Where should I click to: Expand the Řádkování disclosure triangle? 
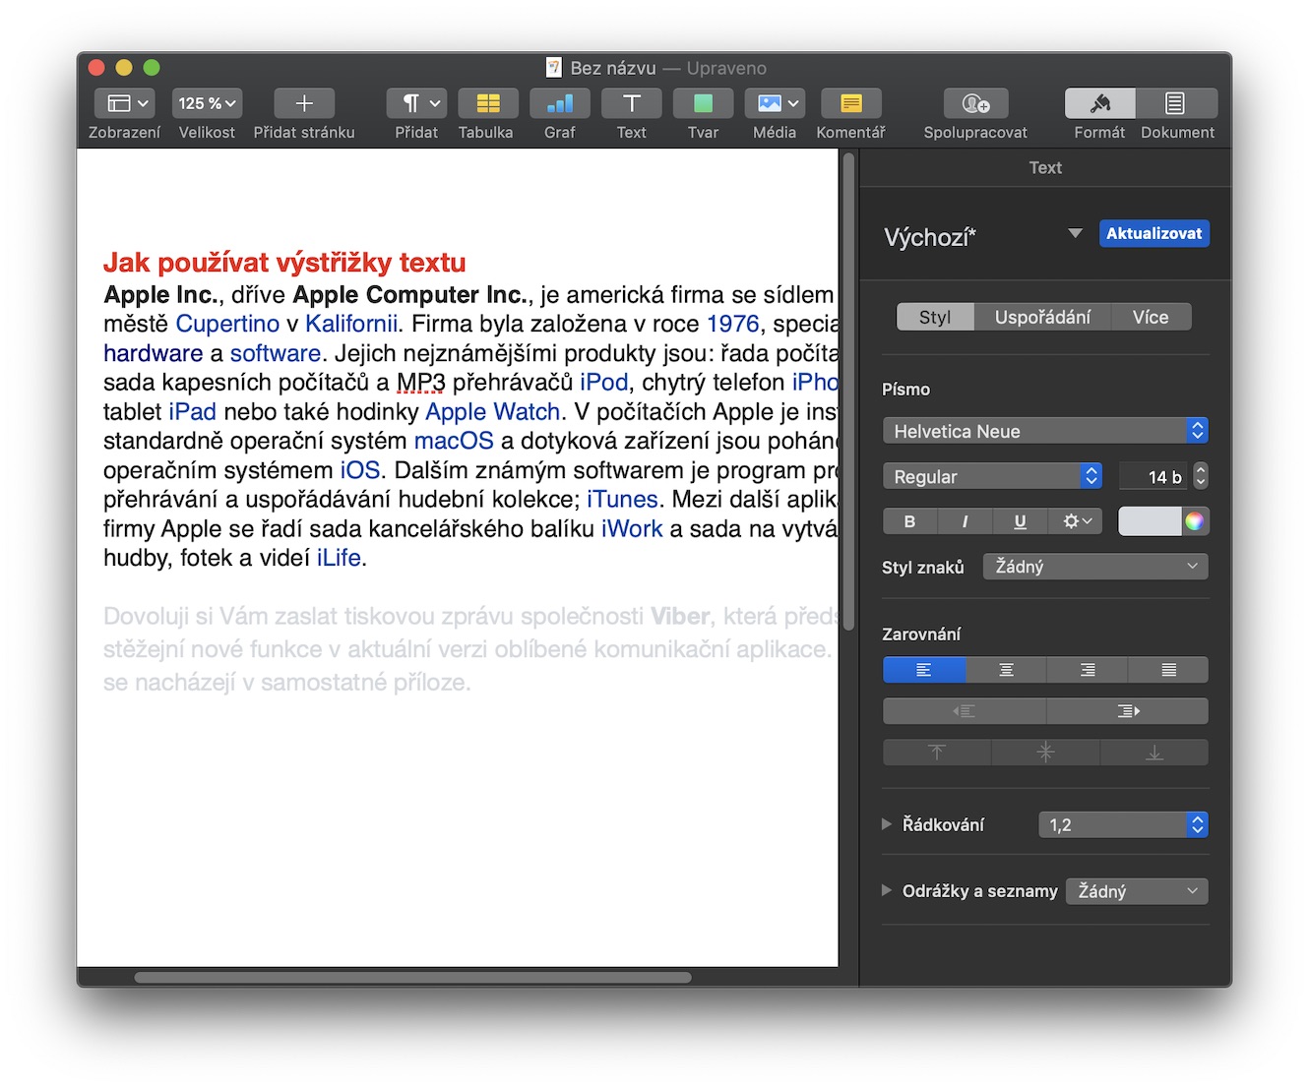click(x=887, y=824)
